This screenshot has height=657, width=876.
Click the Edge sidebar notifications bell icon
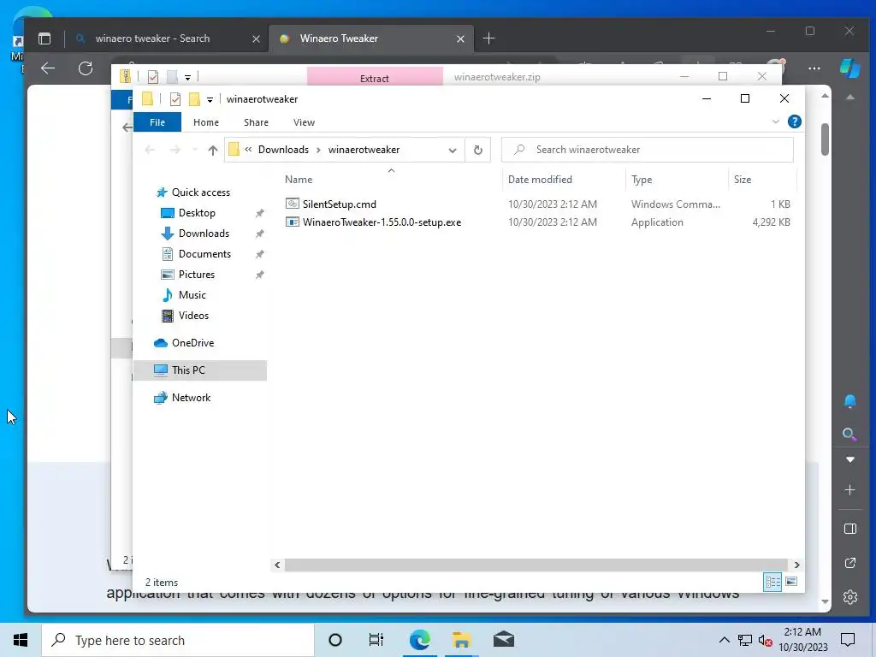(849, 400)
